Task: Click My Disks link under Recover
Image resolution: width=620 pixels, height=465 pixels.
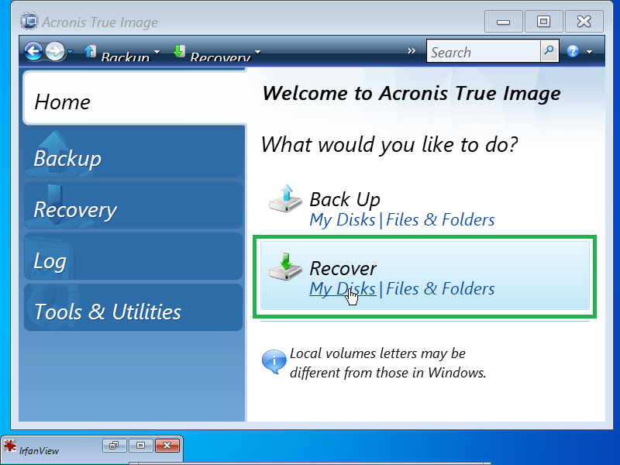Action: tap(343, 289)
